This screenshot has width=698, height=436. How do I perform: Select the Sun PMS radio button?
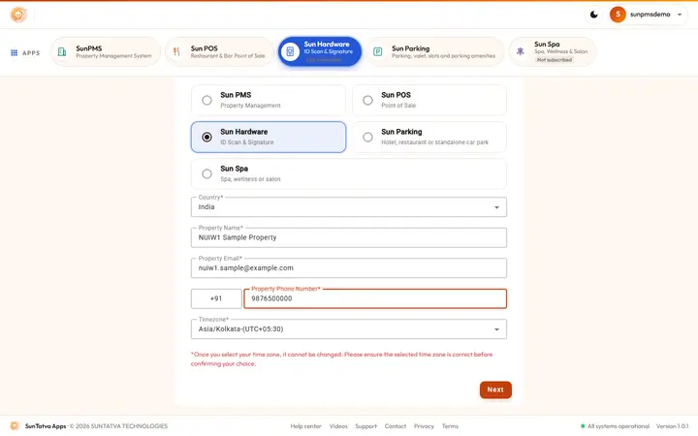pyautogui.click(x=206, y=100)
